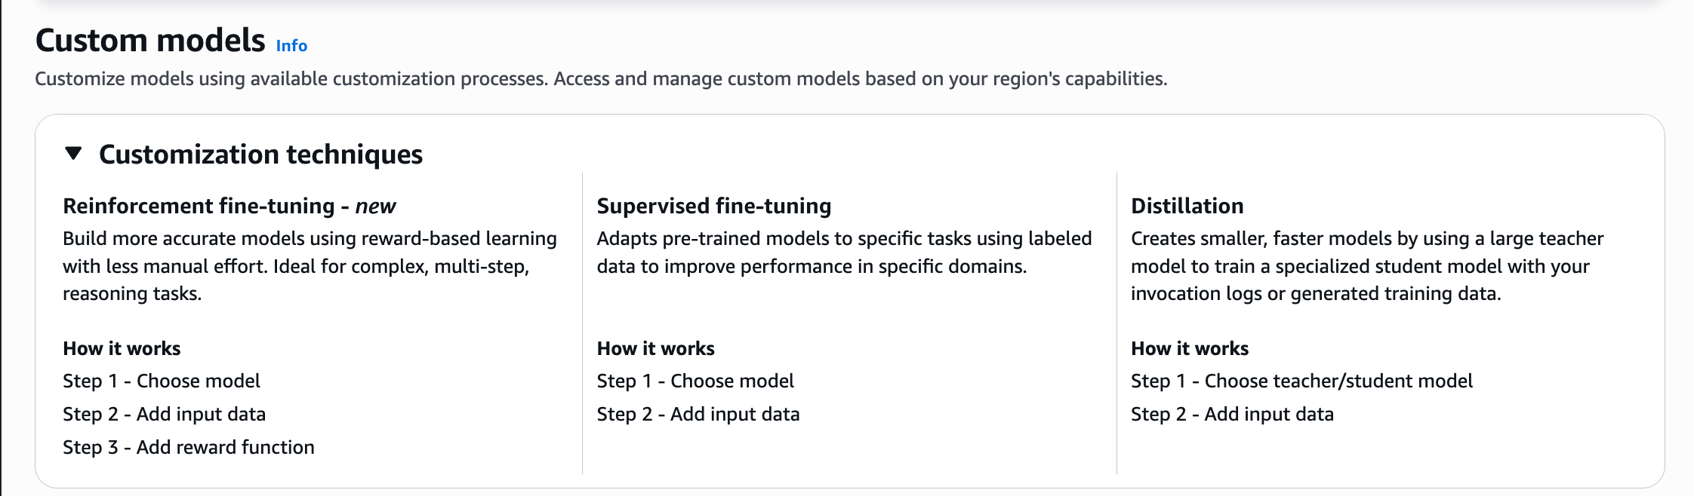This screenshot has height=496, width=1694.
Task: Click the Custom models page description text
Action: click(x=601, y=79)
